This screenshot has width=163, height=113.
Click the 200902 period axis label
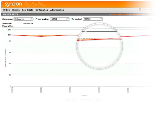pos(70,90)
